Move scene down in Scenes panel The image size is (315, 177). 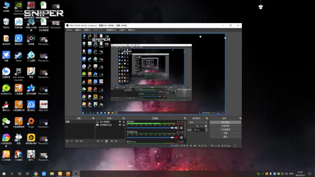pos(81,141)
